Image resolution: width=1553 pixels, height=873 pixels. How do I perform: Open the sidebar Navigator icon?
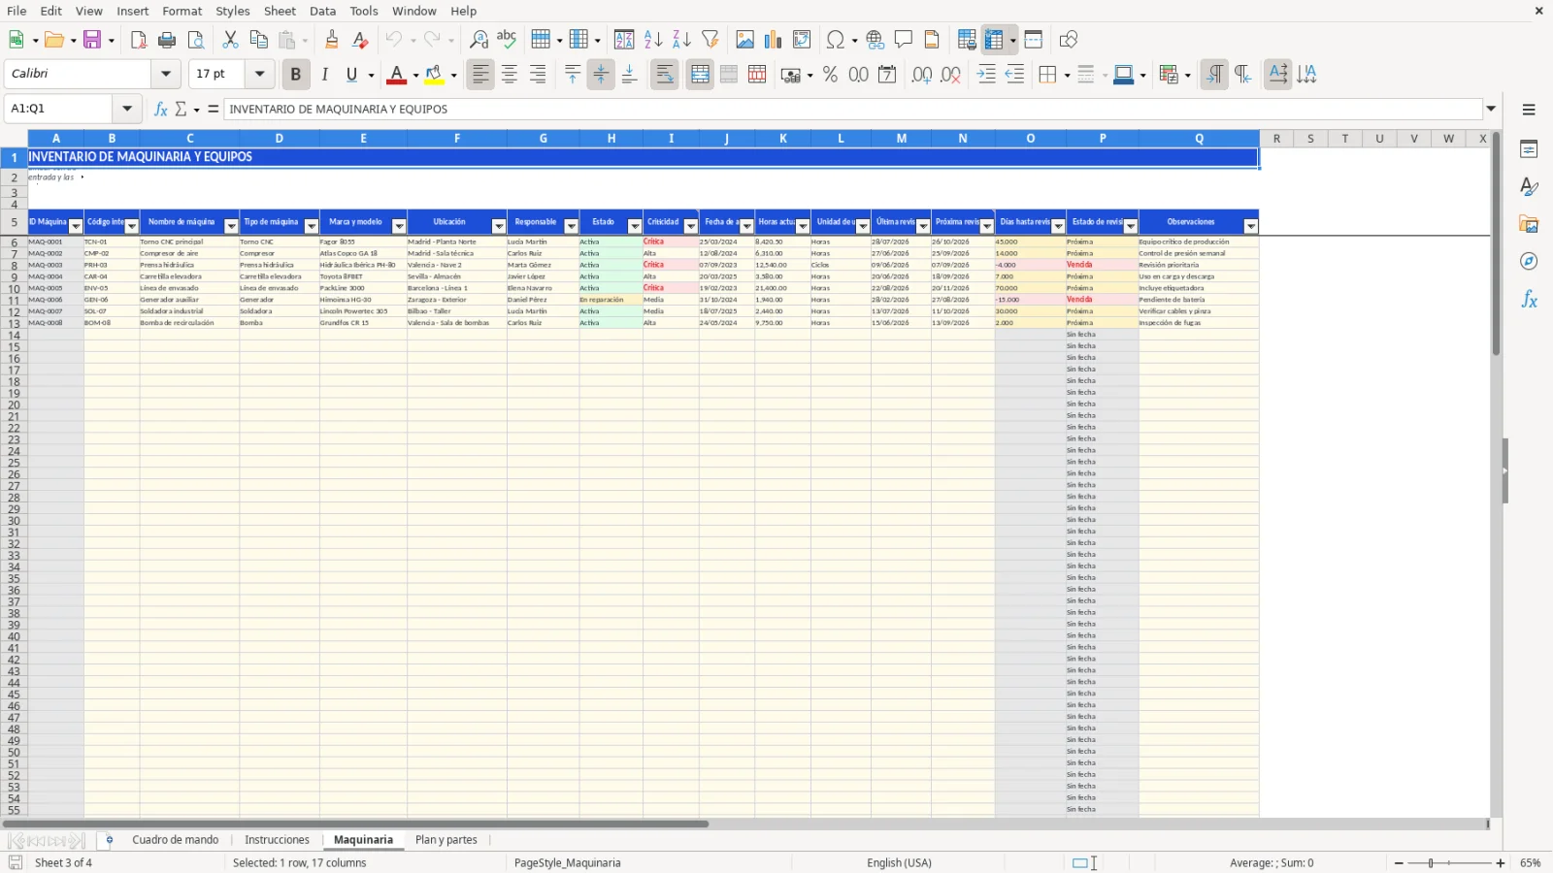[x=1529, y=262]
